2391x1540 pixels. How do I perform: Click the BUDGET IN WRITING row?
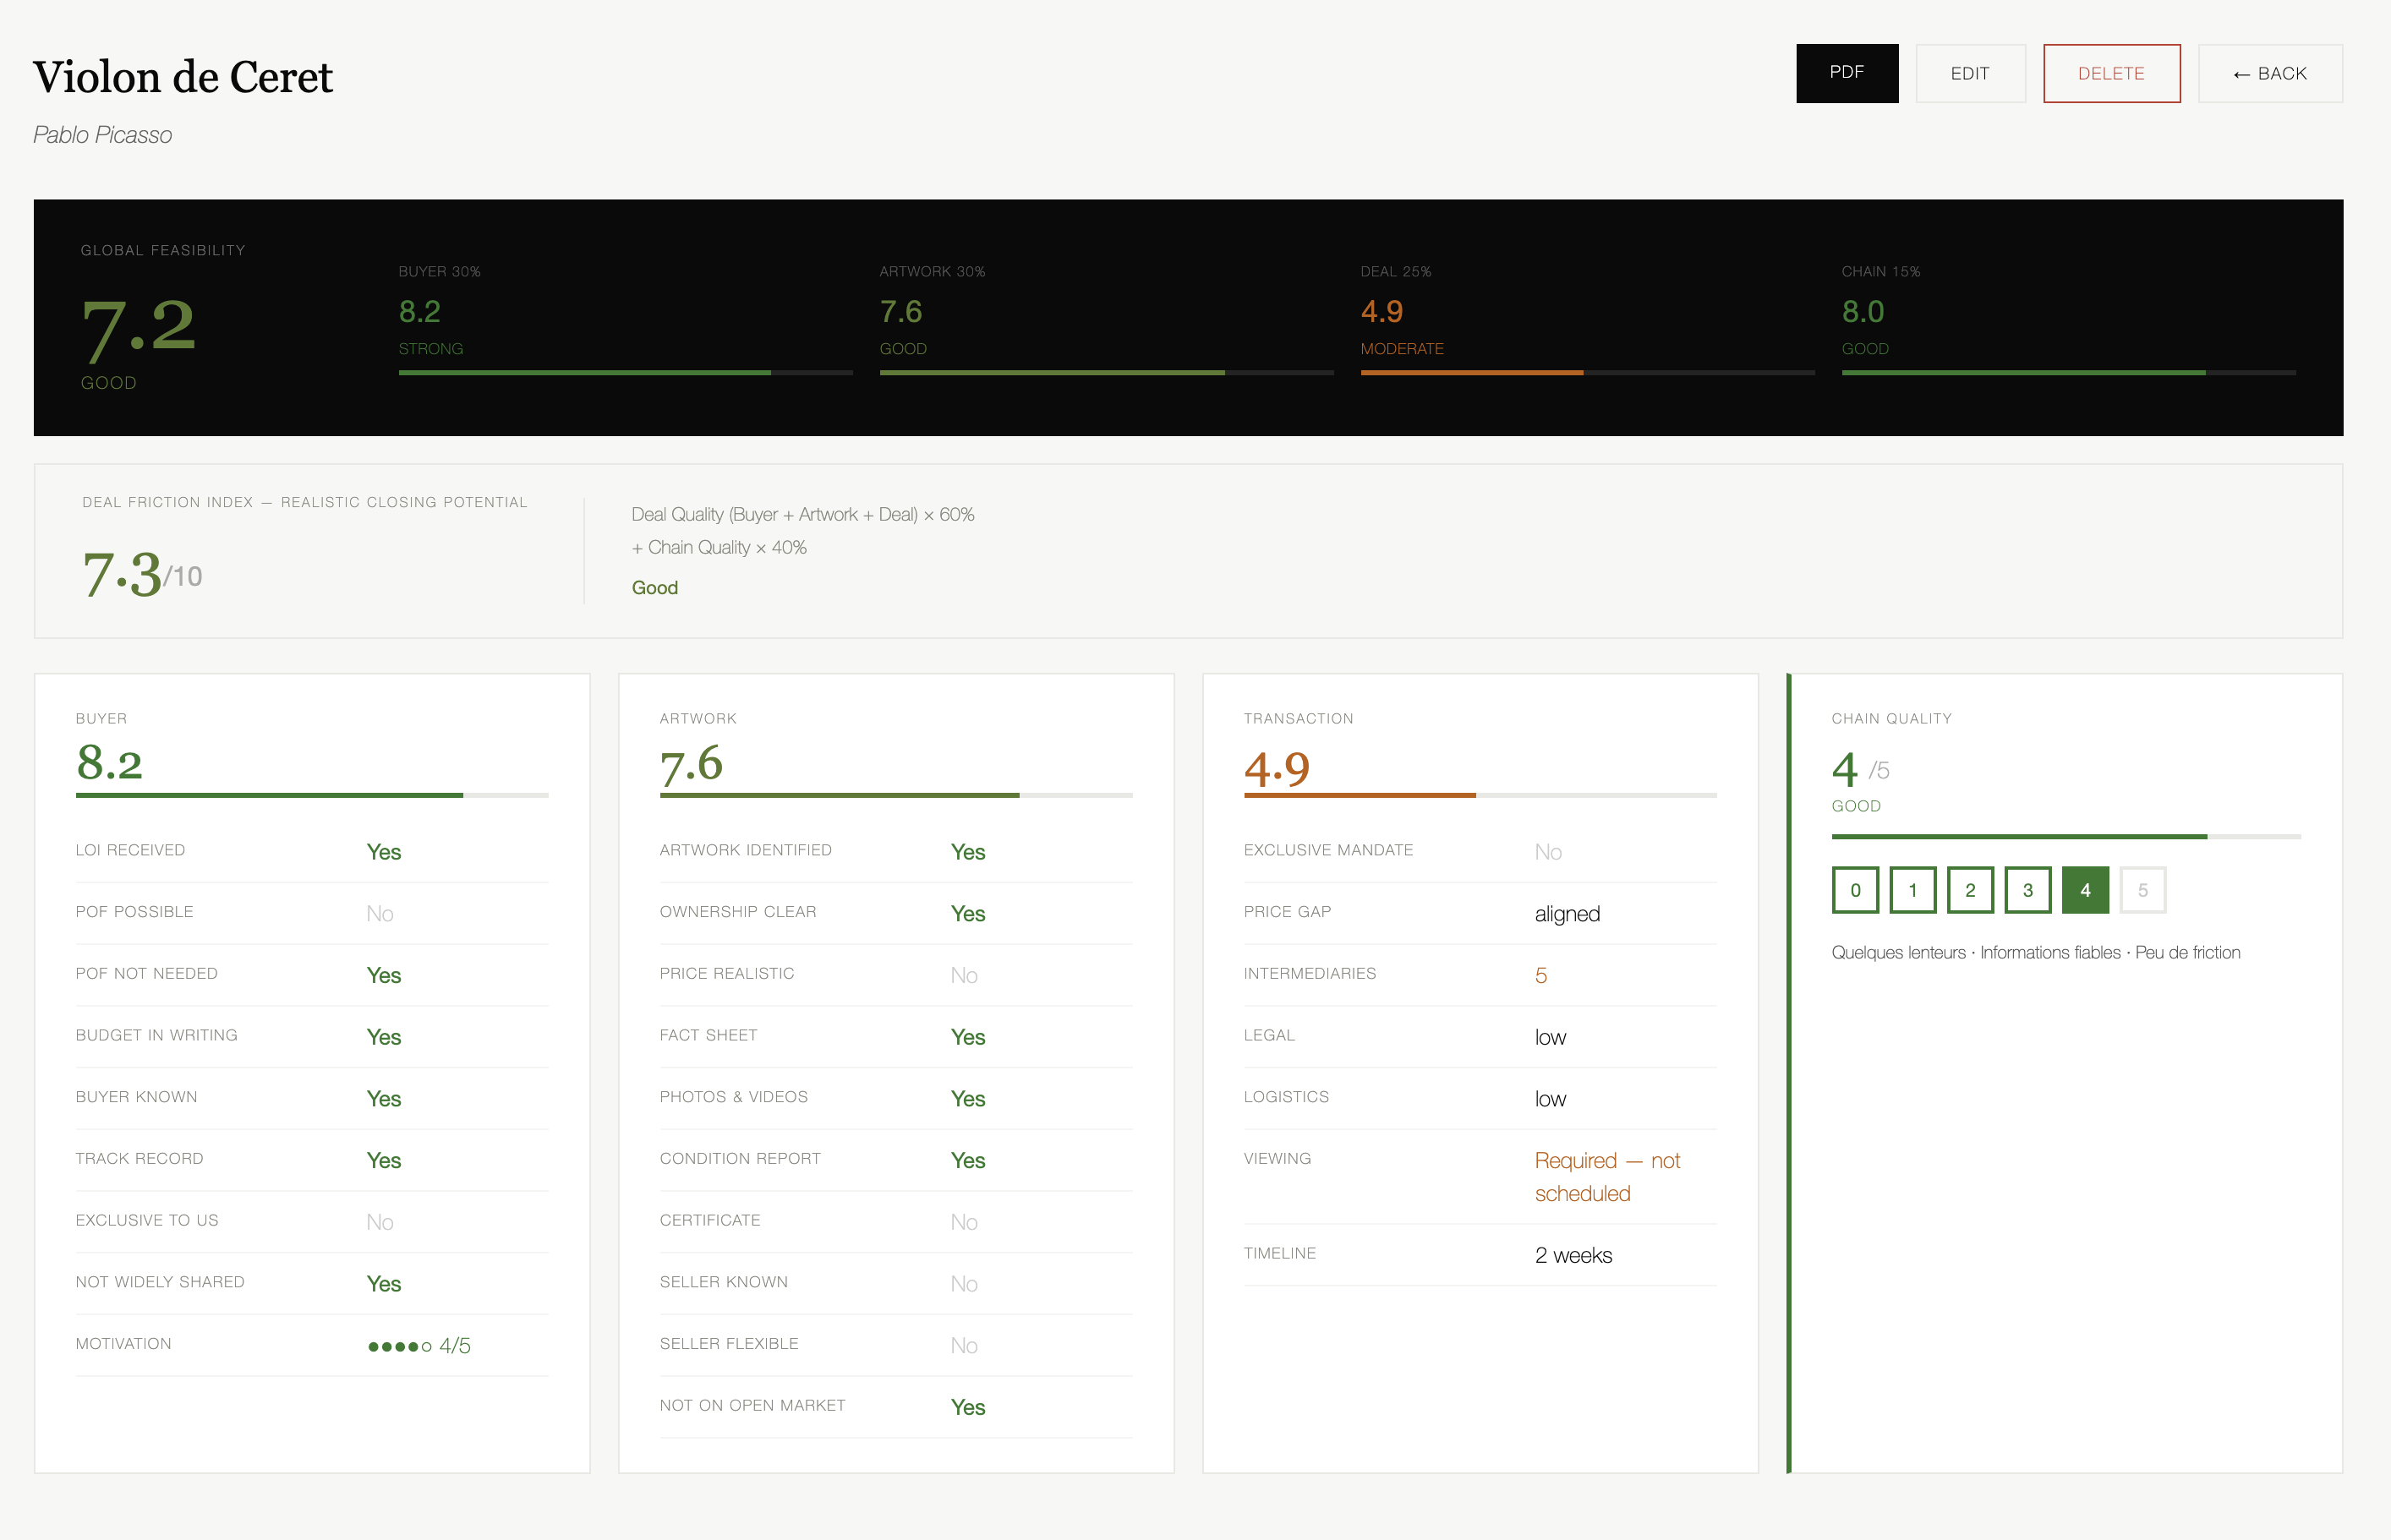pyautogui.click(x=312, y=1037)
